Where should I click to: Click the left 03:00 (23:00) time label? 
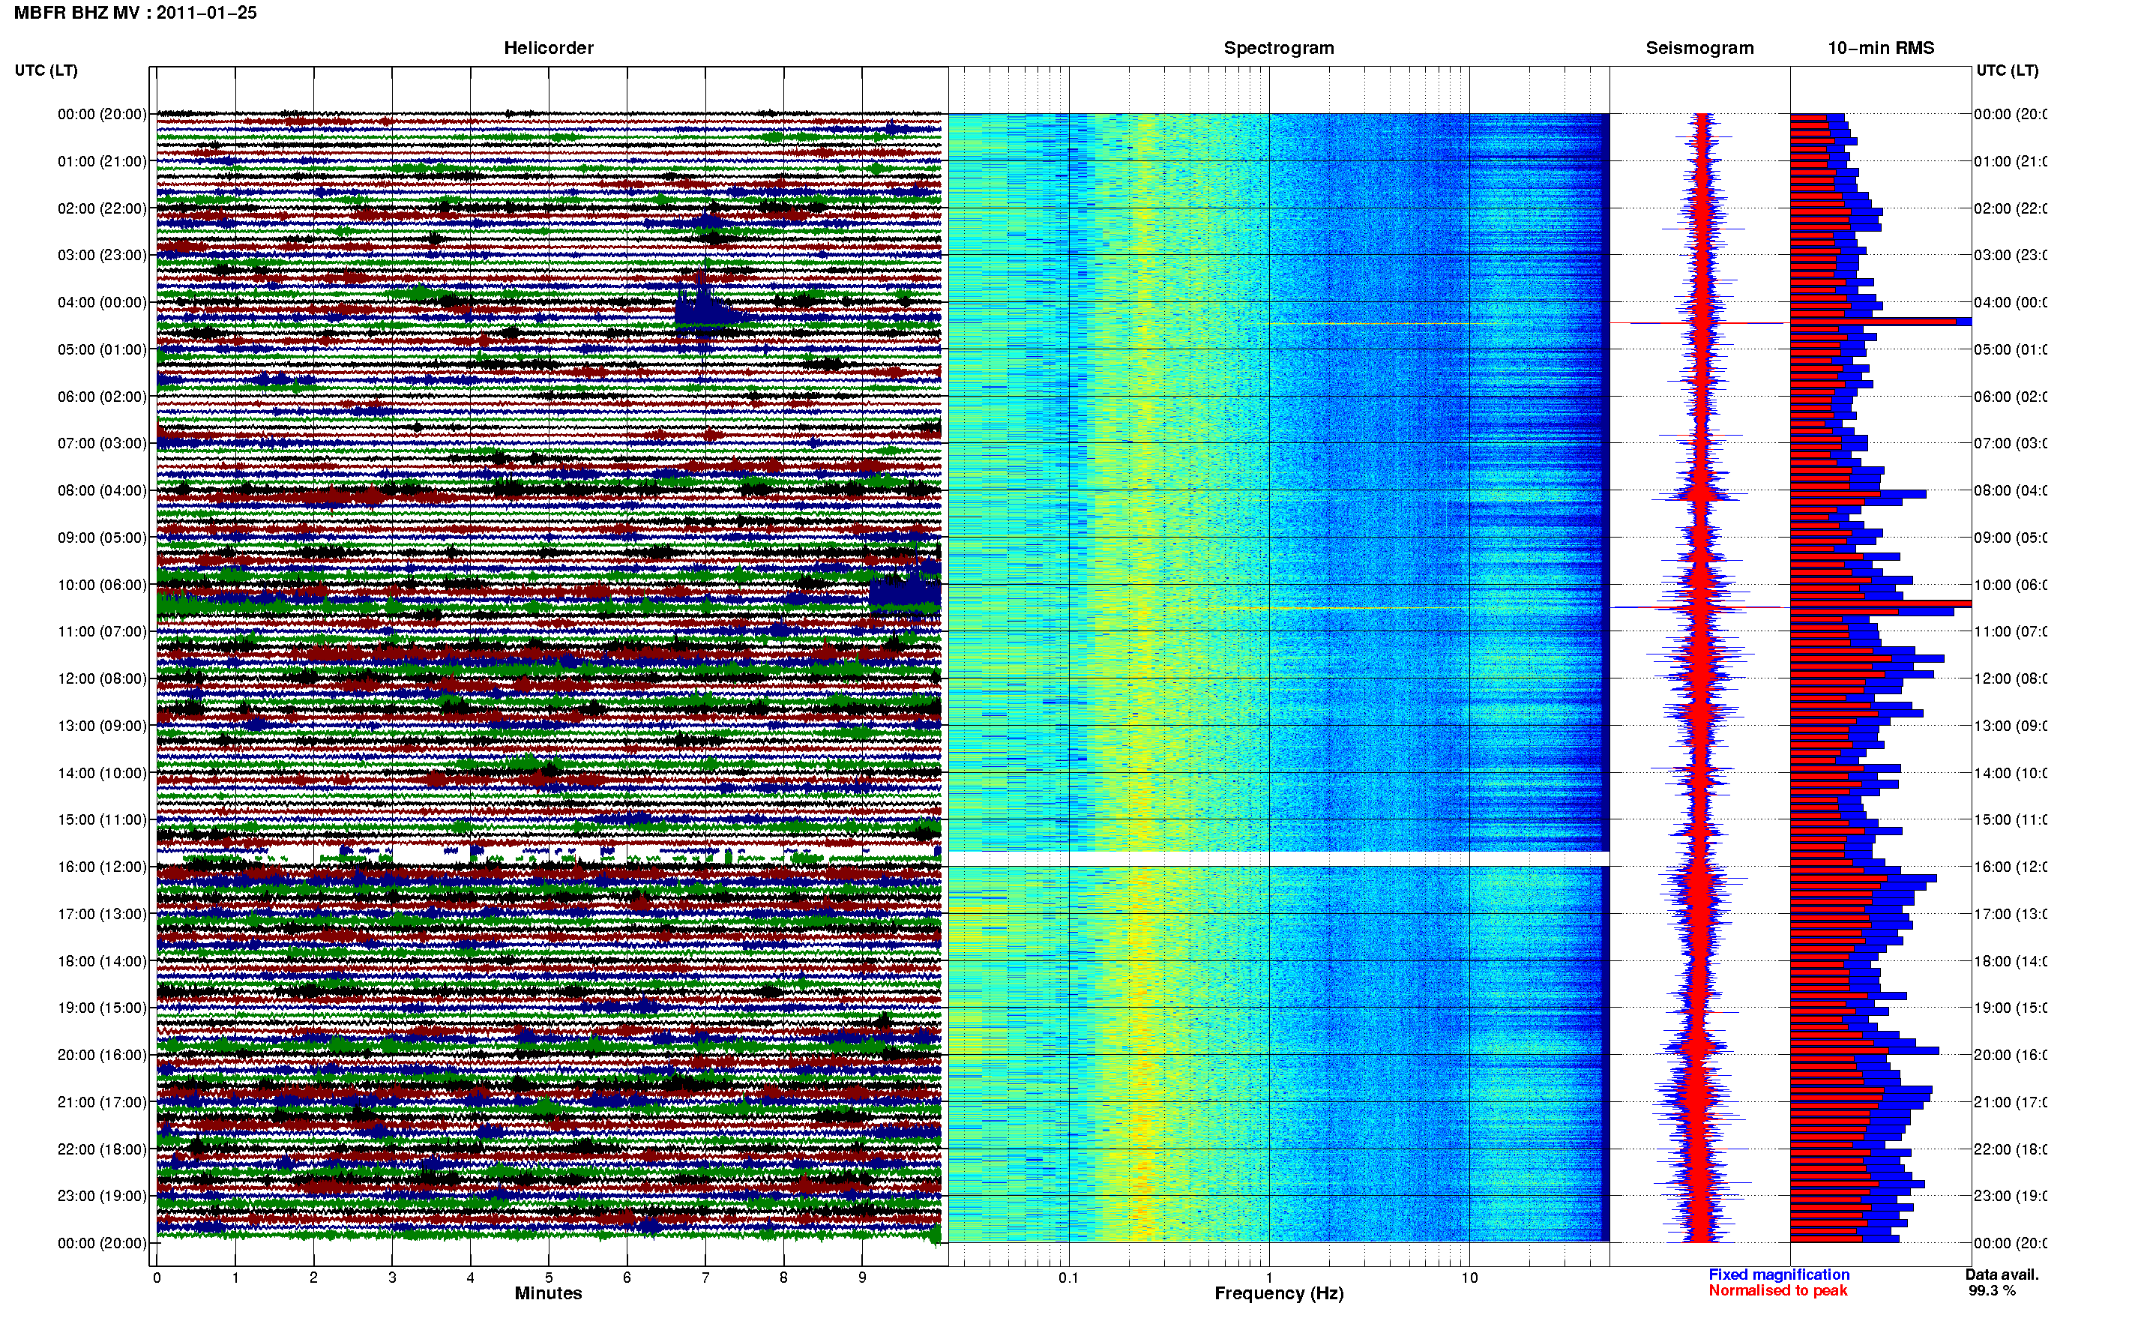coord(102,255)
